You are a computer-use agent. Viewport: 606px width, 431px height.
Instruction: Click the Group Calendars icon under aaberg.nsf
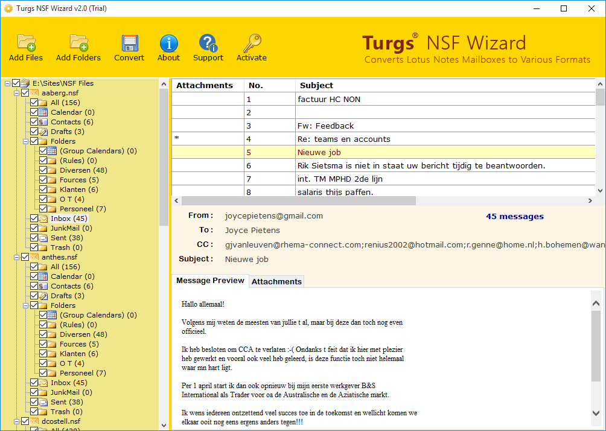52,151
